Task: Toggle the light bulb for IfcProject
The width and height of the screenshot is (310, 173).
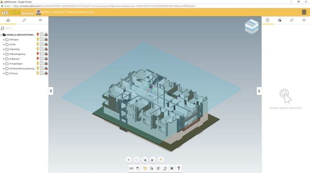Action: pyautogui.click(x=38, y=39)
